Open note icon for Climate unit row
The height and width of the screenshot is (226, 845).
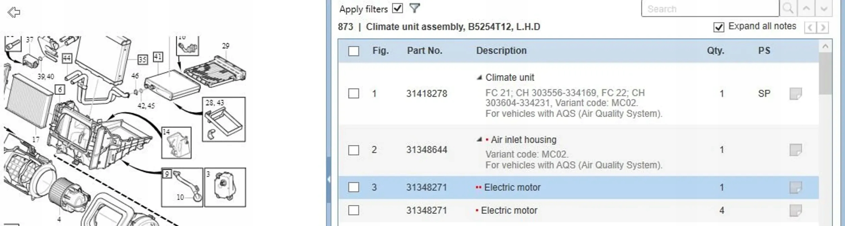795,94
